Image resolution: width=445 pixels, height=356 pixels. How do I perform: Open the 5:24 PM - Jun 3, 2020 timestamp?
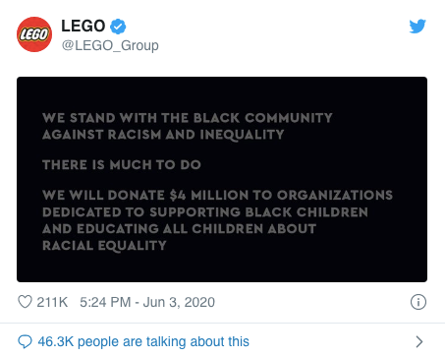[147, 302]
